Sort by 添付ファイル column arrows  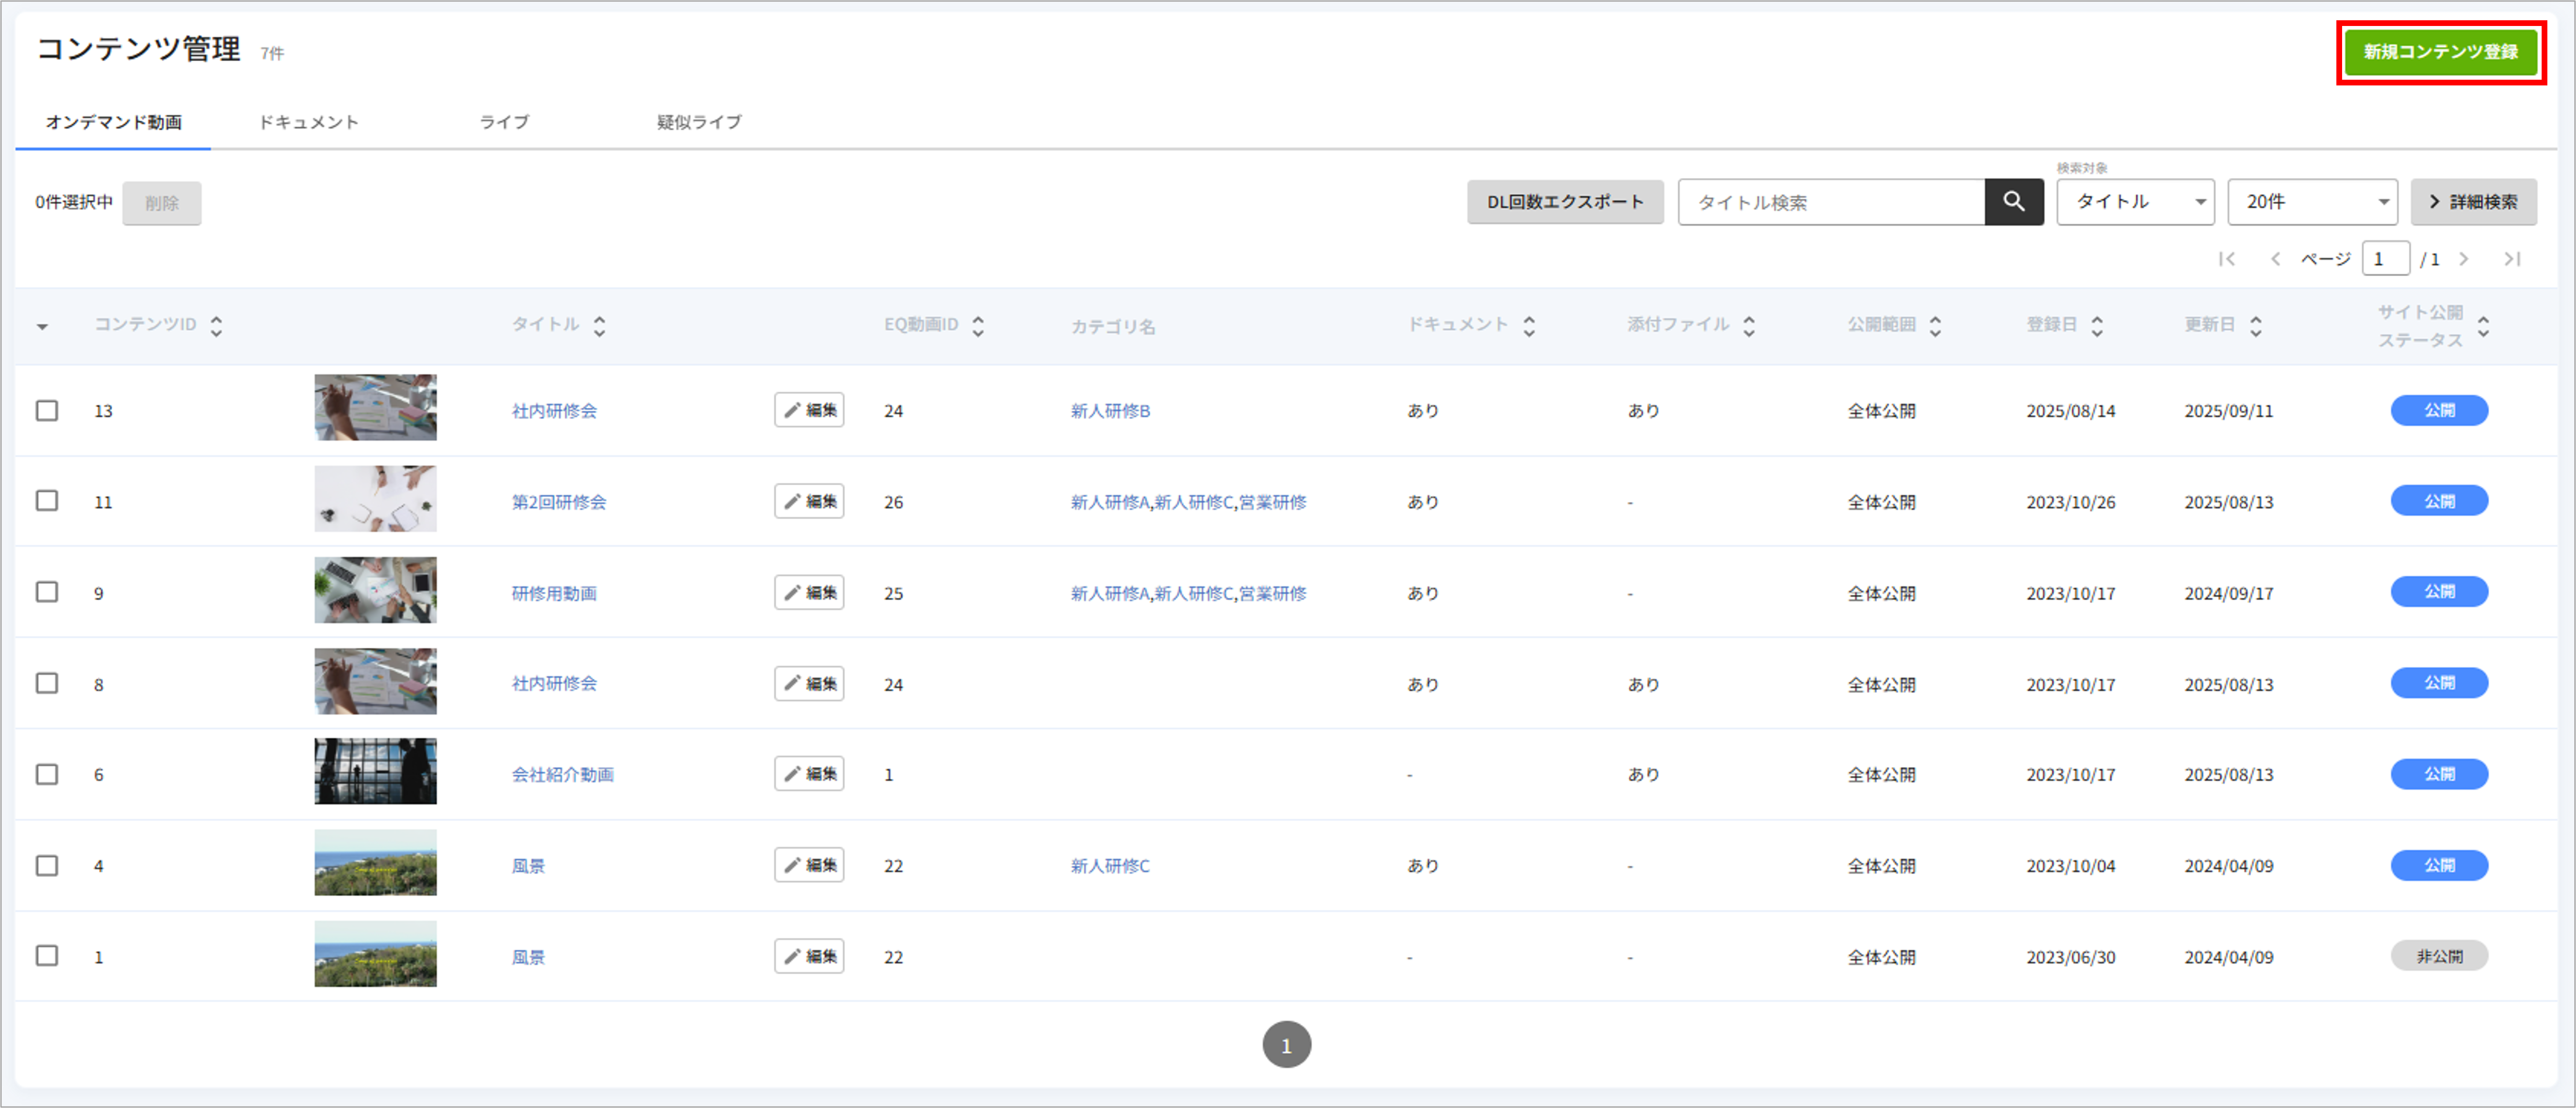[1749, 325]
